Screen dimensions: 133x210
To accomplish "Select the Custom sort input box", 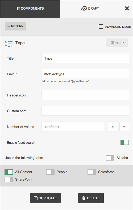I will [85, 111].
